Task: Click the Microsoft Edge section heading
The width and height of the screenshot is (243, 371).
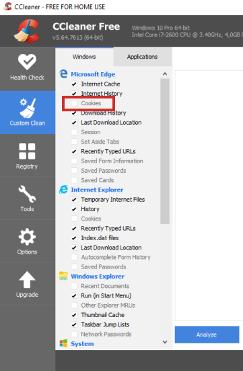Action: point(93,74)
